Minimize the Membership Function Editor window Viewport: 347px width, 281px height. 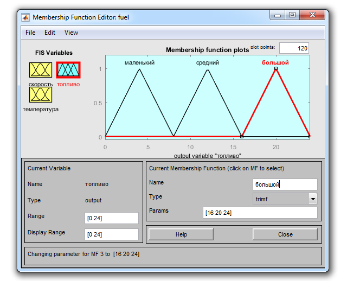[x=278, y=16]
